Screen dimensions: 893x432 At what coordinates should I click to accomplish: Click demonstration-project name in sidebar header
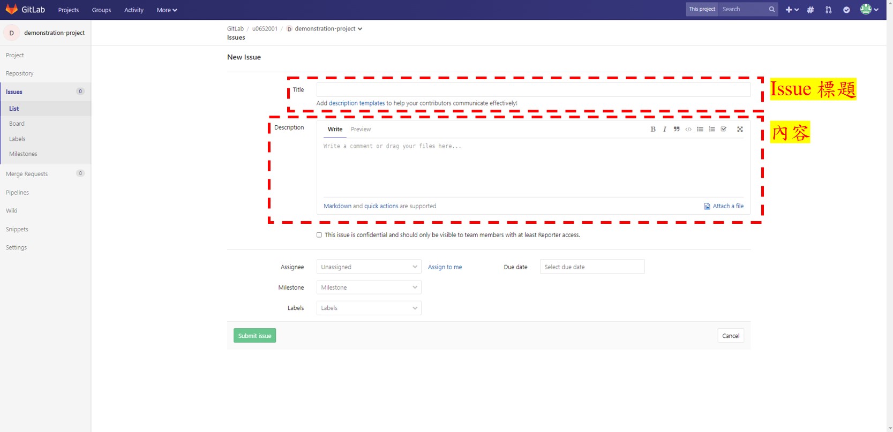coord(54,33)
